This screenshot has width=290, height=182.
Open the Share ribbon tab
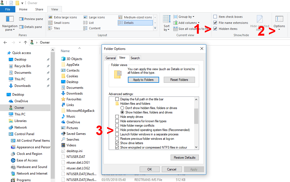pyautogui.click(x=39, y=9)
